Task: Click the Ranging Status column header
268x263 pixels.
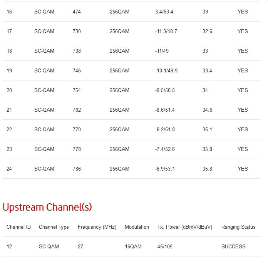Action: (x=238, y=227)
